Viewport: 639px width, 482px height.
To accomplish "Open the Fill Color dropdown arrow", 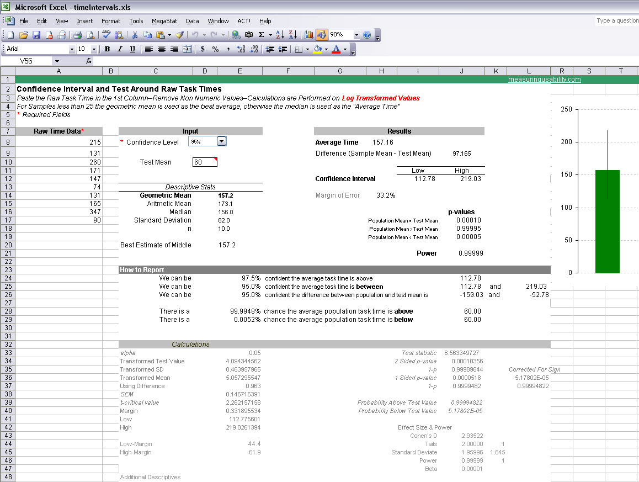I will point(326,49).
